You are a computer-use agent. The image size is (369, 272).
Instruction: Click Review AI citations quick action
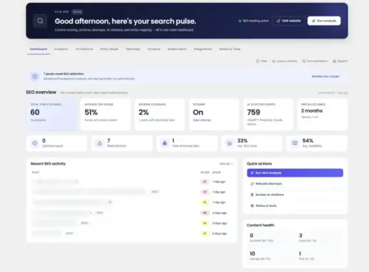[295, 195]
